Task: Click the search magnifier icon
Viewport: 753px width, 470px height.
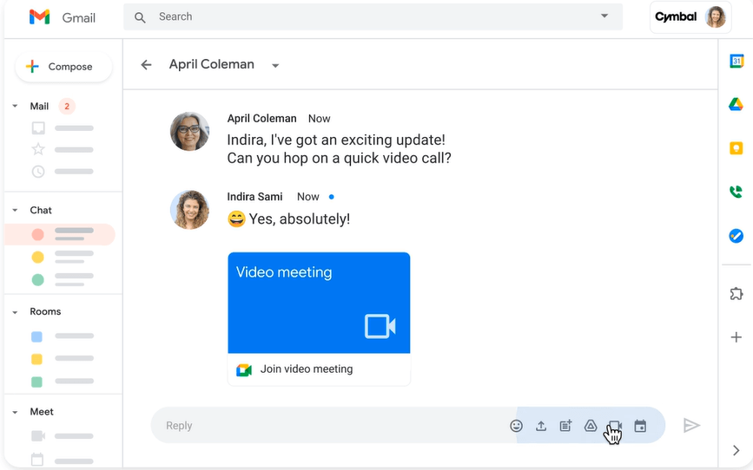Action: 140,17
